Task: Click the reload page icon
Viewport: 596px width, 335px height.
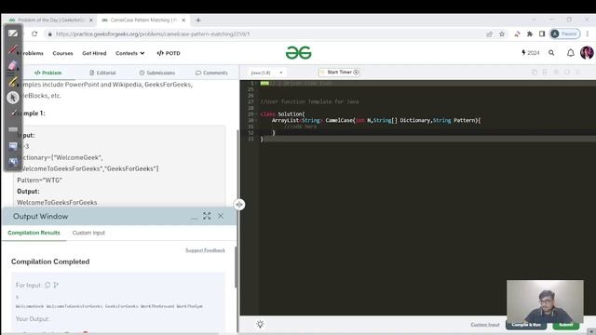Action: tap(34, 33)
